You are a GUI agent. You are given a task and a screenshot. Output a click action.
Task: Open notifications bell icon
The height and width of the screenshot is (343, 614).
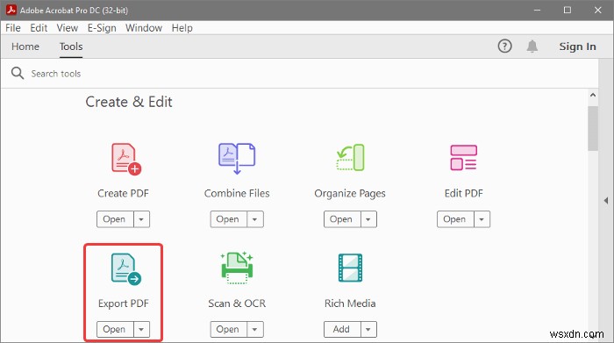coord(532,46)
